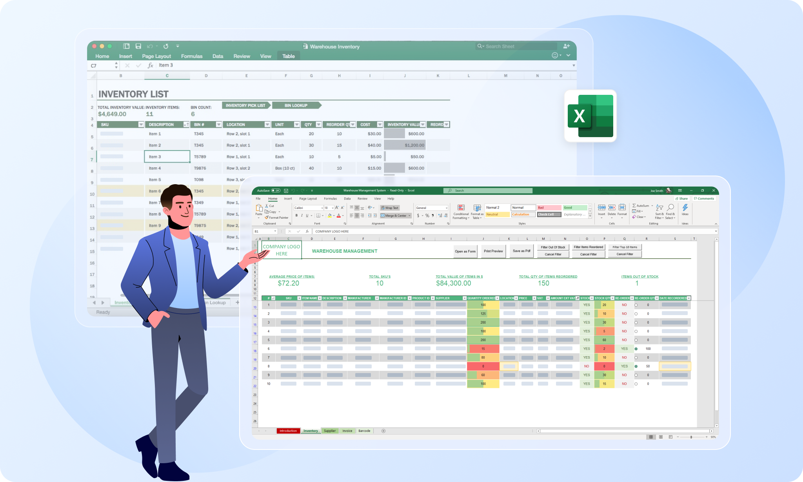
Task: Click the Accounting dollar format icon
Action: pos(418,216)
